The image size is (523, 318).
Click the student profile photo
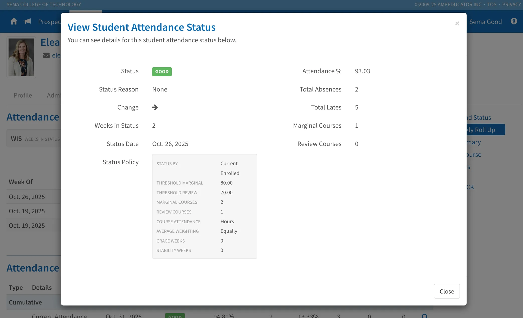coord(21,57)
